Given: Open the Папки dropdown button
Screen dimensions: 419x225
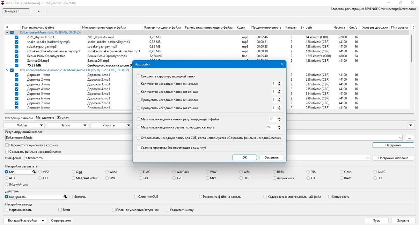Looking at the screenshot, I should 67,125.
